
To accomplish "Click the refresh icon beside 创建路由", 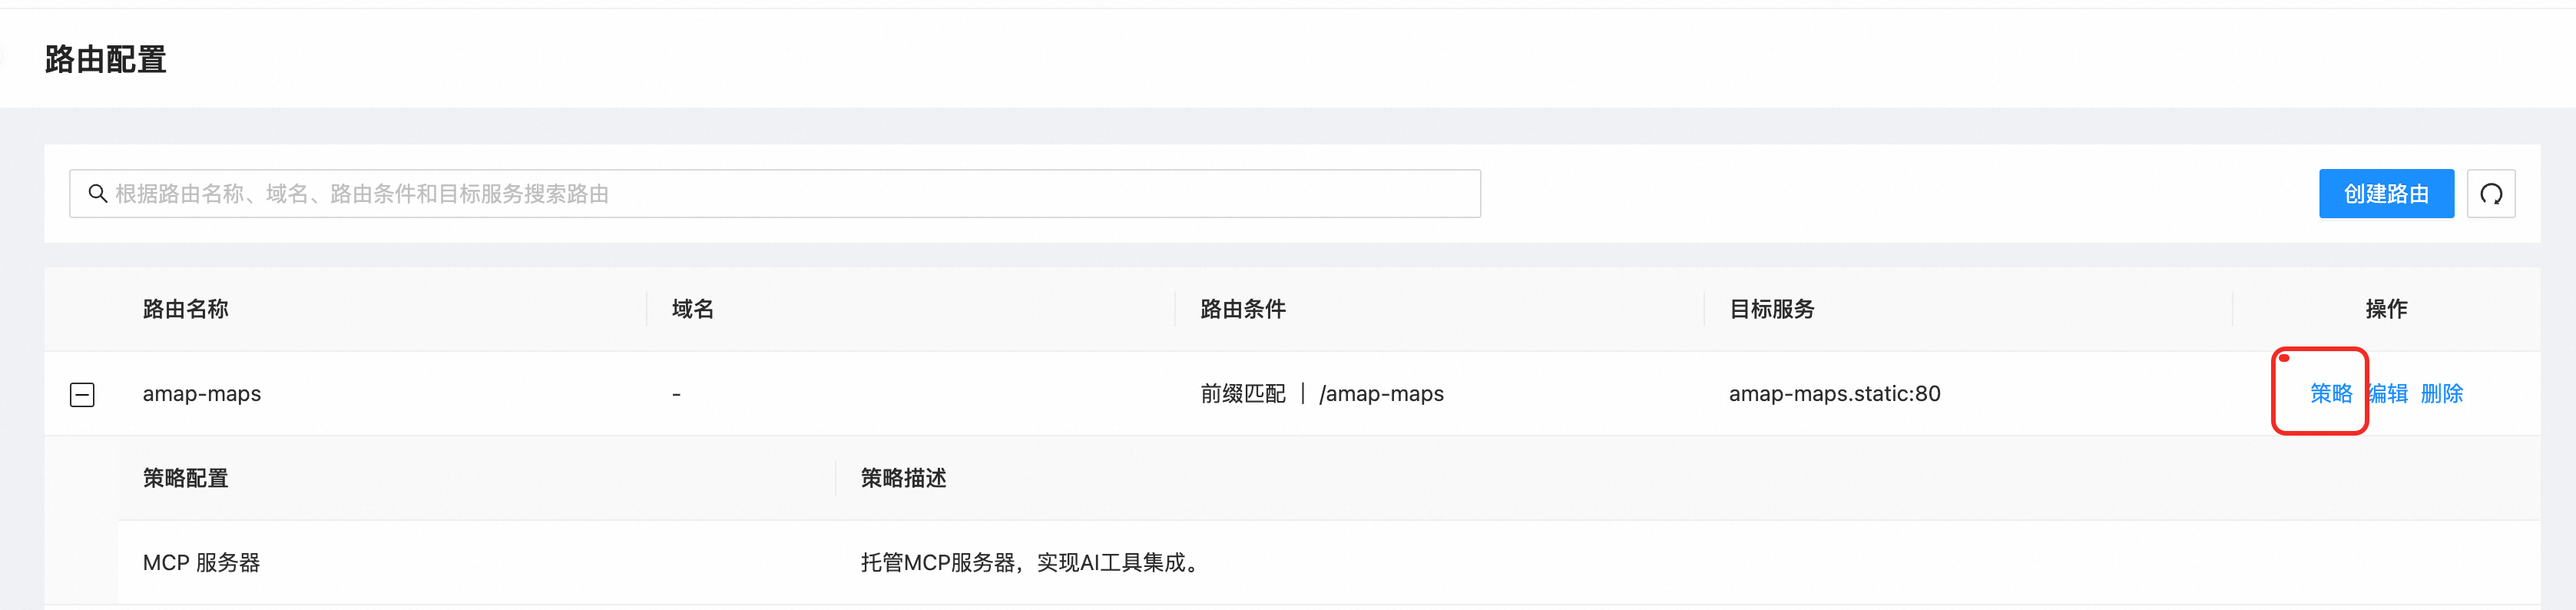I will coord(2490,194).
